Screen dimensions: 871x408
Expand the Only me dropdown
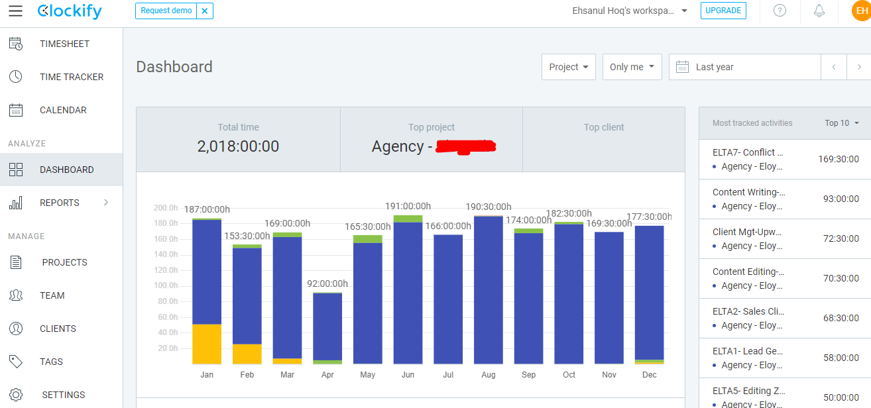[632, 66]
